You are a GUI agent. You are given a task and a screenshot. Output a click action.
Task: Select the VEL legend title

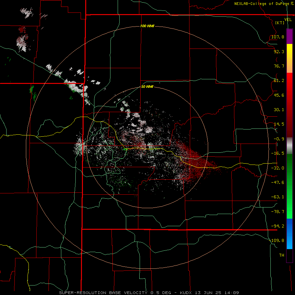click(x=288, y=20)
